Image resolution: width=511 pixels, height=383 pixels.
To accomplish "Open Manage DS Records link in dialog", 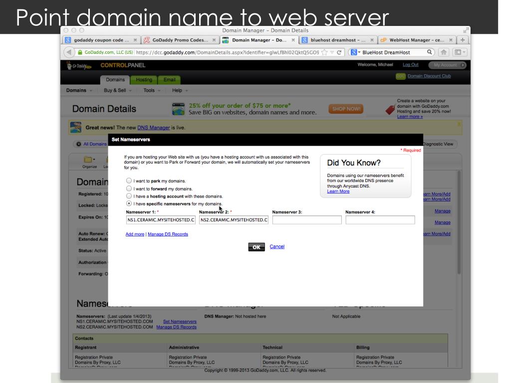I will coord(168,234).
